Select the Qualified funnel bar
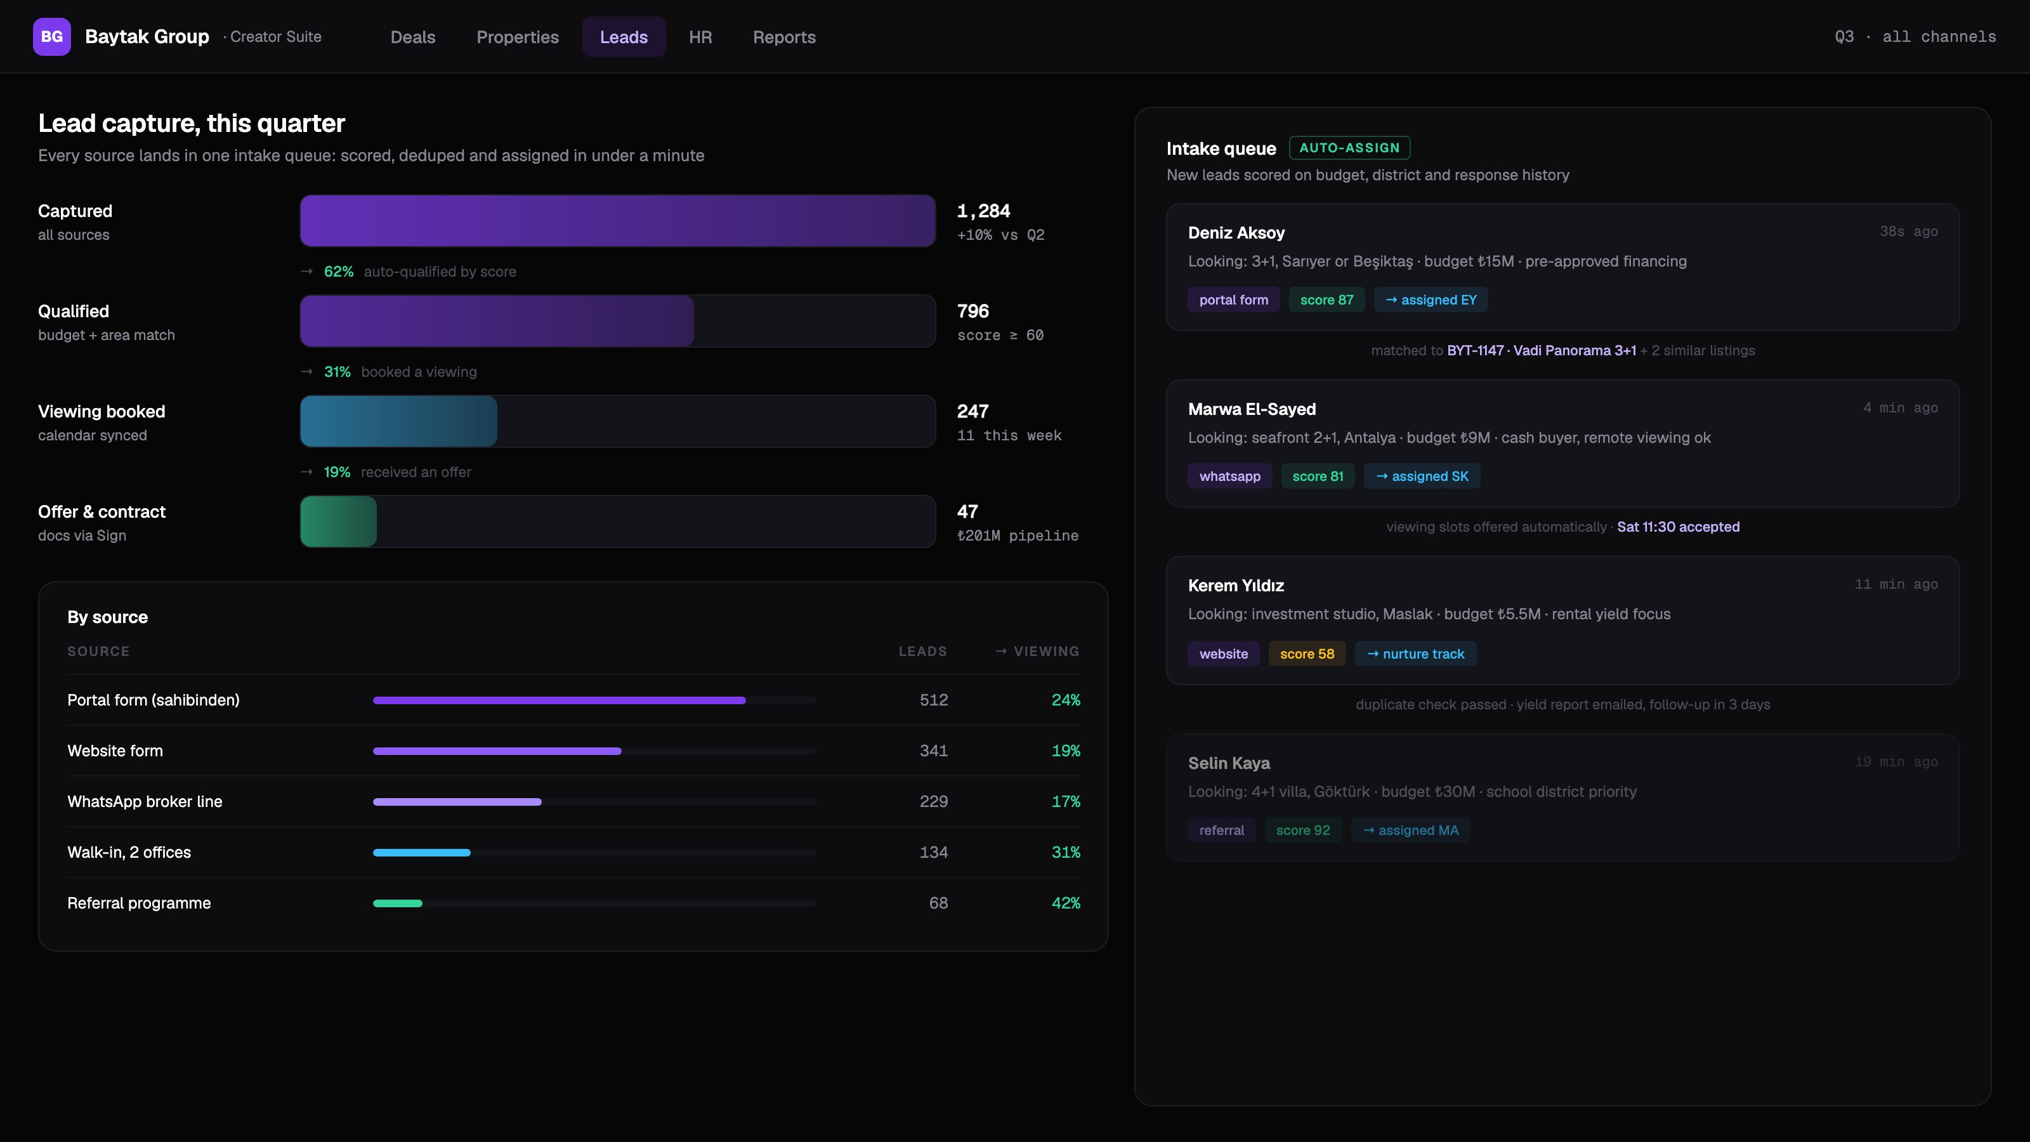The width and height of the screenshot is (2030, 1142). coord(618,321)
